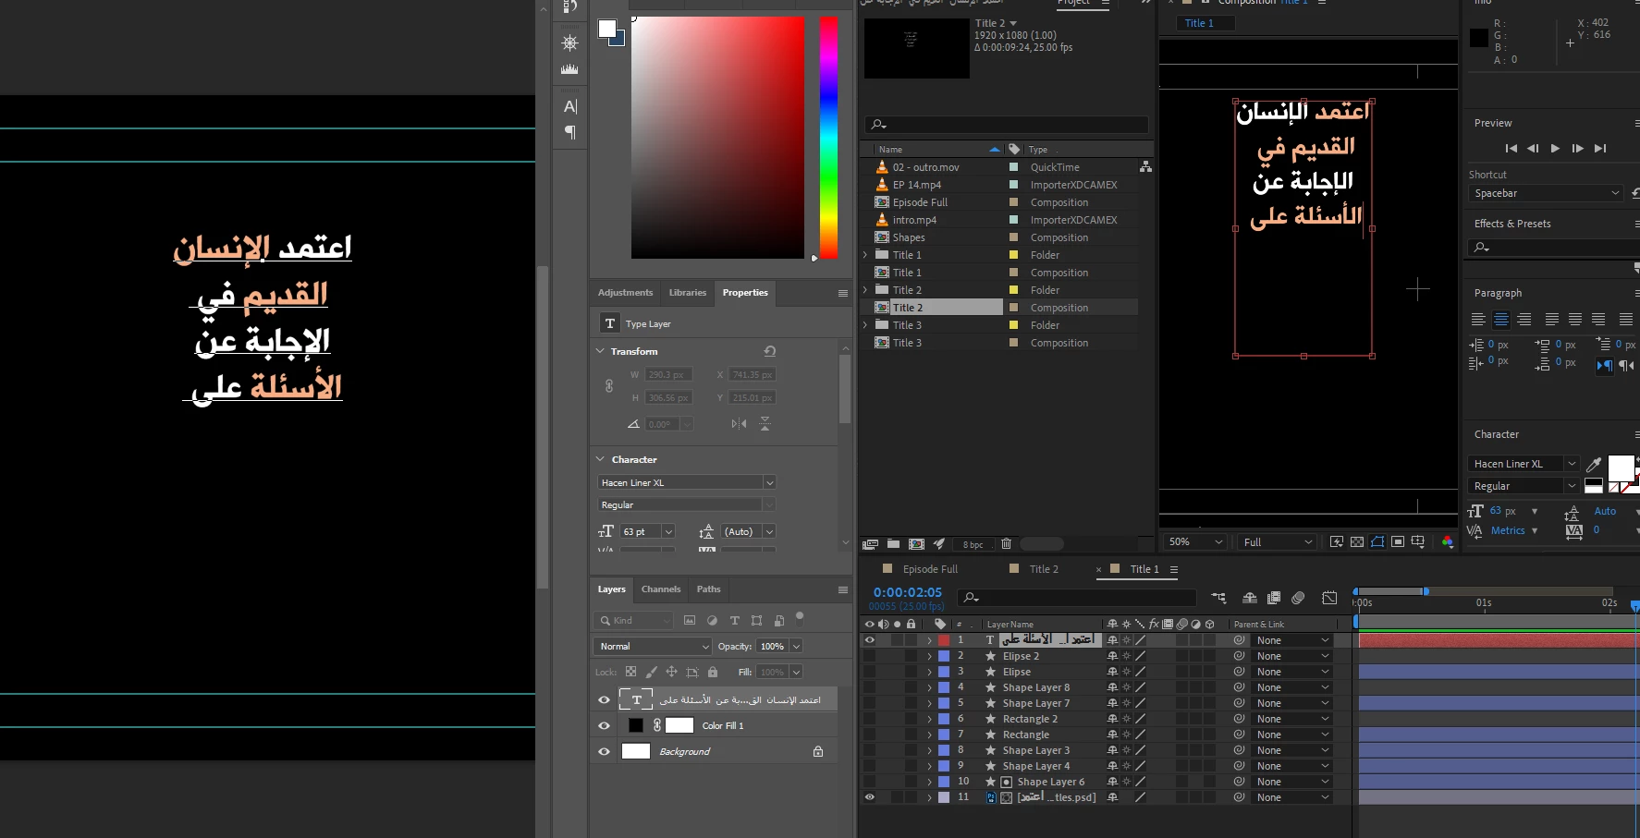Enable Frame Blending for the timeline

click(1274, 598)
